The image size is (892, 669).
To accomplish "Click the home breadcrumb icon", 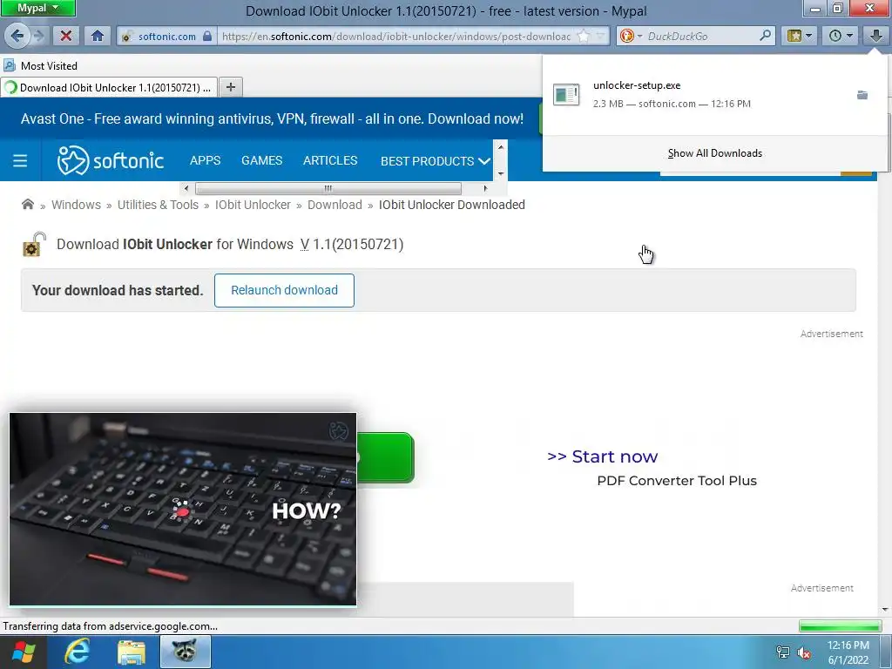I will point(27,204).
